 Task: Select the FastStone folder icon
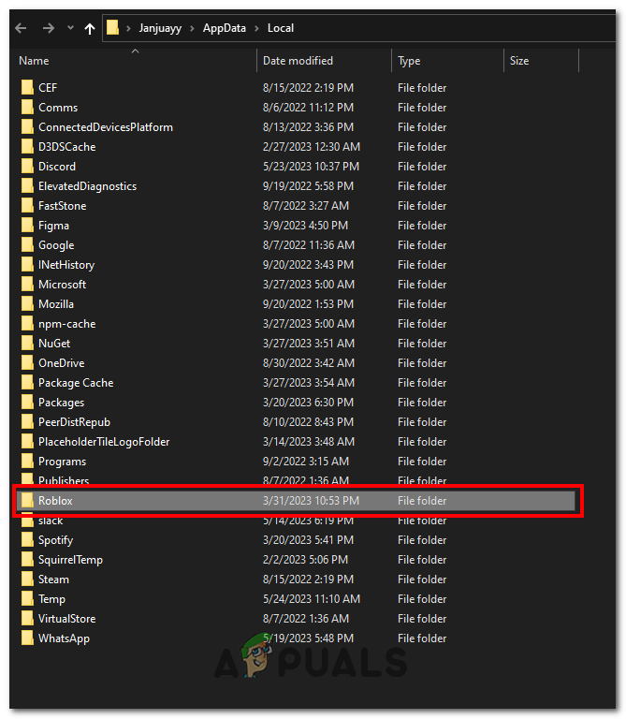point(27,205)
